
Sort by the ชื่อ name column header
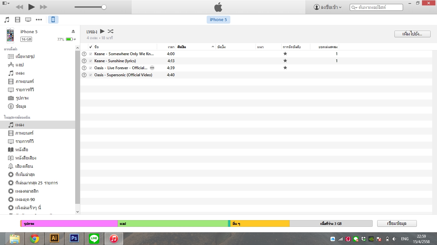pos(125,47)
